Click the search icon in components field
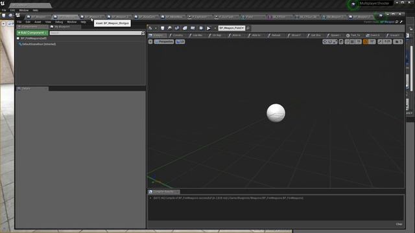Viewport: 415px width, 233px height. 143,33
